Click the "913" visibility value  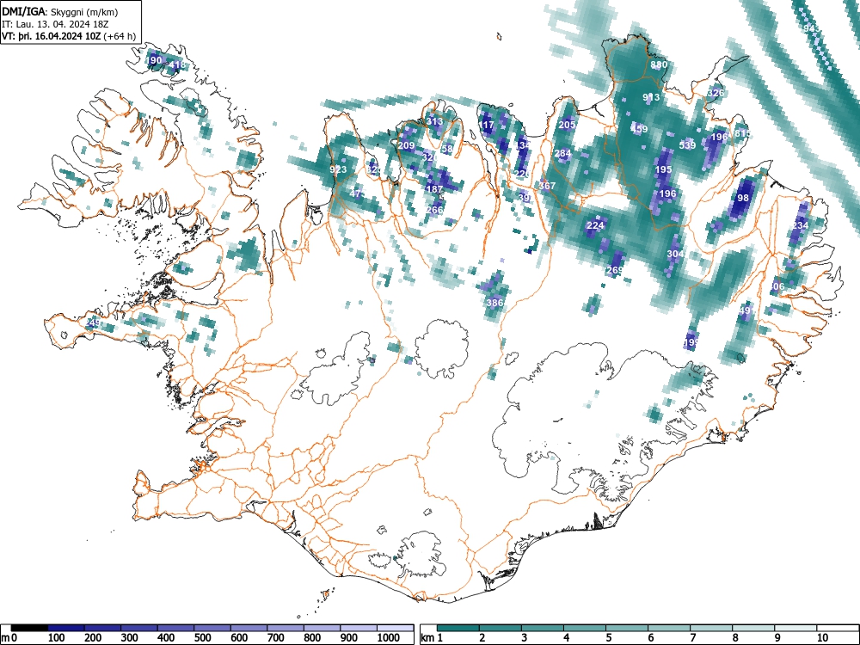tap(651, 97)
